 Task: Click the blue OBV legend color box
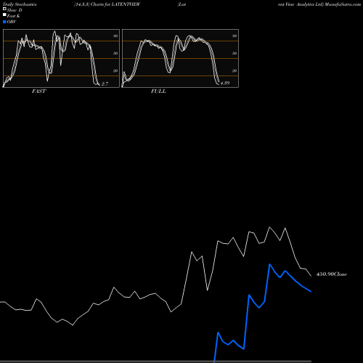point(4,22)
